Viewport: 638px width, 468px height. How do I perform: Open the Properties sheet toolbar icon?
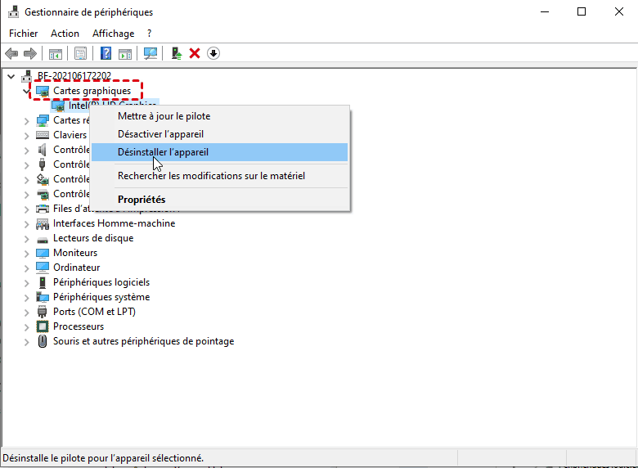[80, 53]
